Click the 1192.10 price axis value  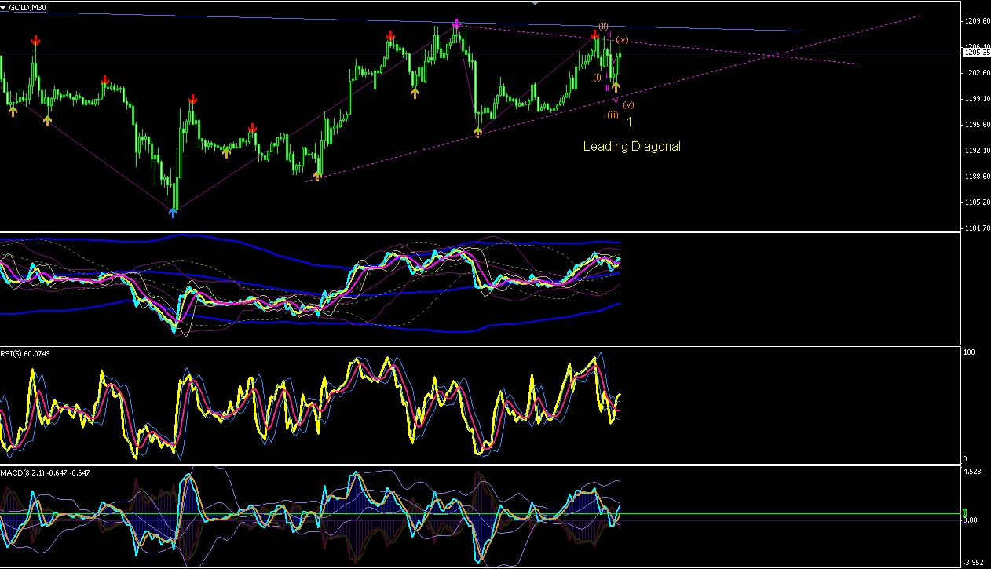[976, 151]
